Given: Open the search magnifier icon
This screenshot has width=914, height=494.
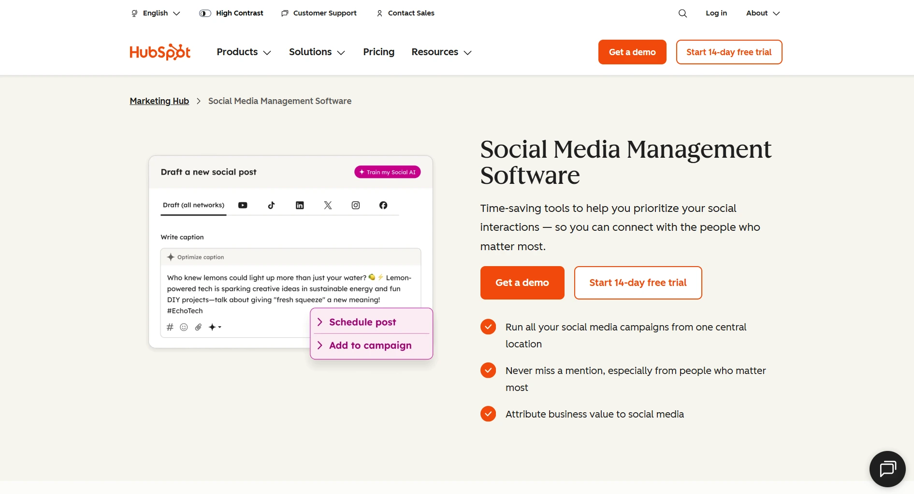Looking at the screenshot, I should (682, 14).
